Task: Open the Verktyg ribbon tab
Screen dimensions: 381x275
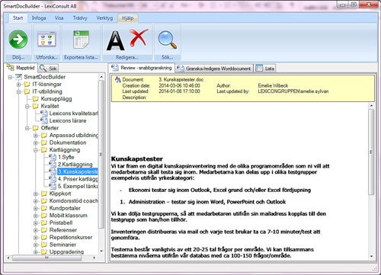Action: (104, 18)
